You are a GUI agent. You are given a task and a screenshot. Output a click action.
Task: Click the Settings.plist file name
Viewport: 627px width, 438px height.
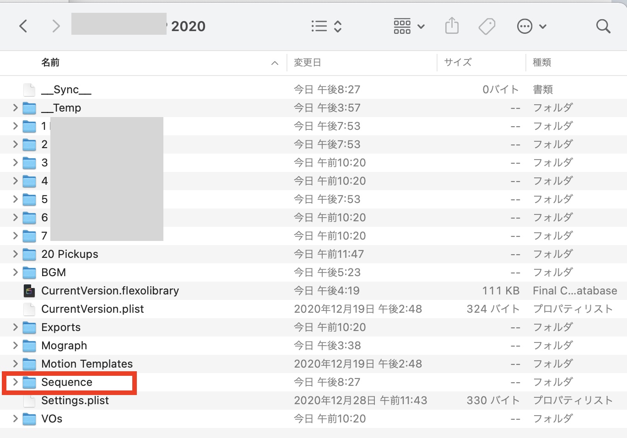[75, 401]
